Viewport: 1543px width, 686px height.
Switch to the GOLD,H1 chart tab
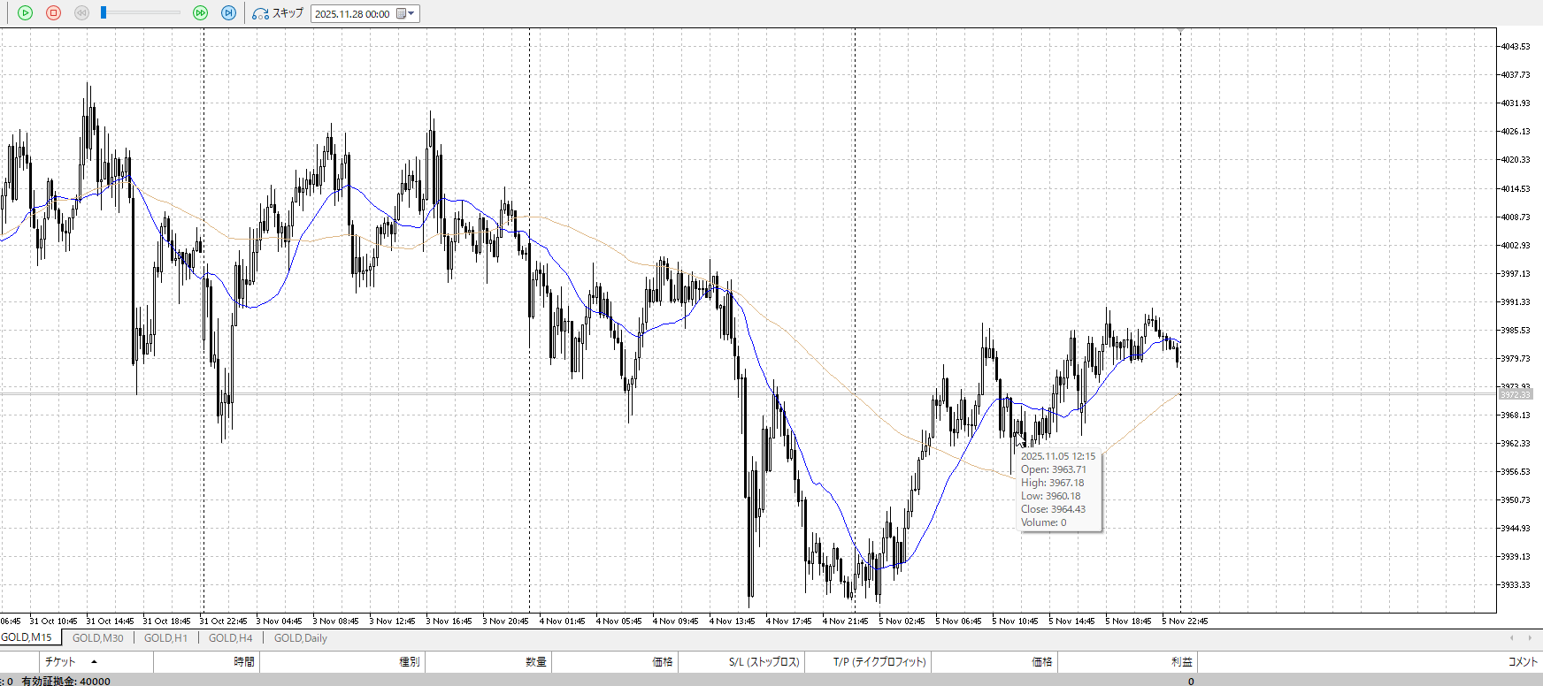165,637
